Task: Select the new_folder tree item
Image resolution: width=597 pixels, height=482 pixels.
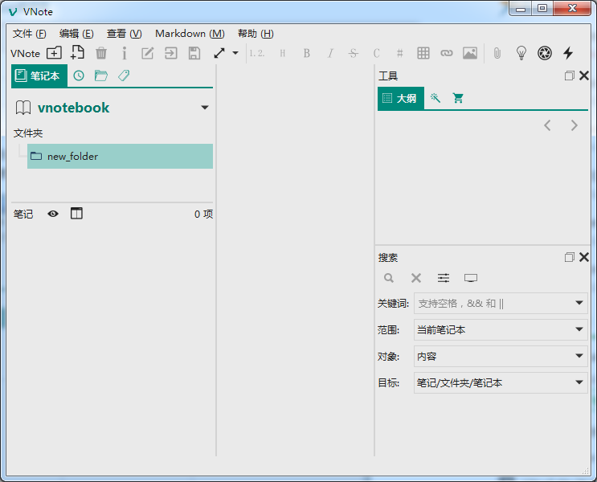Action: (120, 156)
